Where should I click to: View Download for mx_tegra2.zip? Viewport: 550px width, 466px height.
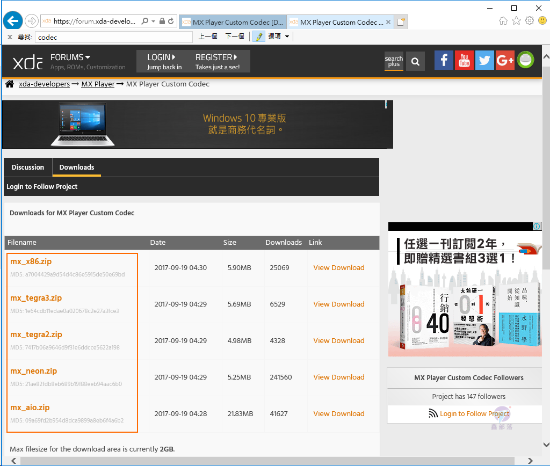339,340
